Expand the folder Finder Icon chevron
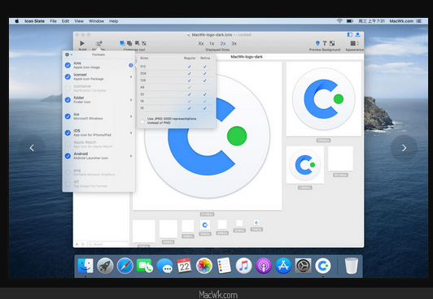 tap(131, 100)
